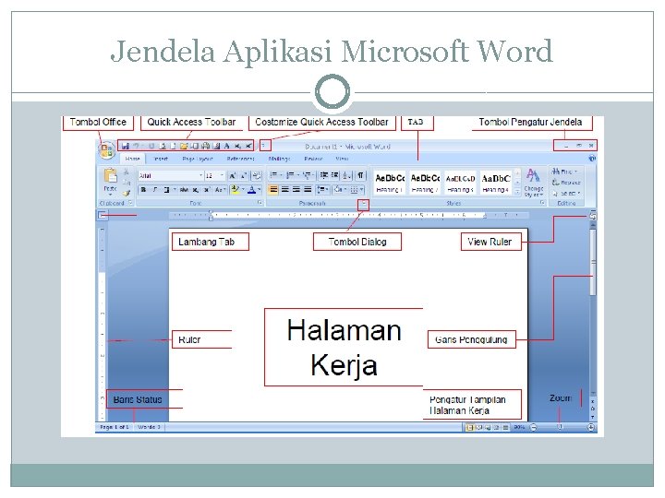Viewport: 665px width, 498px height.
Task: Toggle Strikethrough formatting
Action: 184,190
